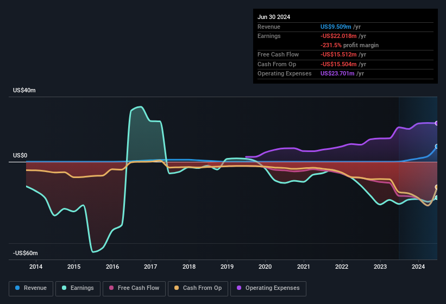Click the teal Earnings endpoint marker
This screenshot has width=446, height=304.
tap(437, 198)
